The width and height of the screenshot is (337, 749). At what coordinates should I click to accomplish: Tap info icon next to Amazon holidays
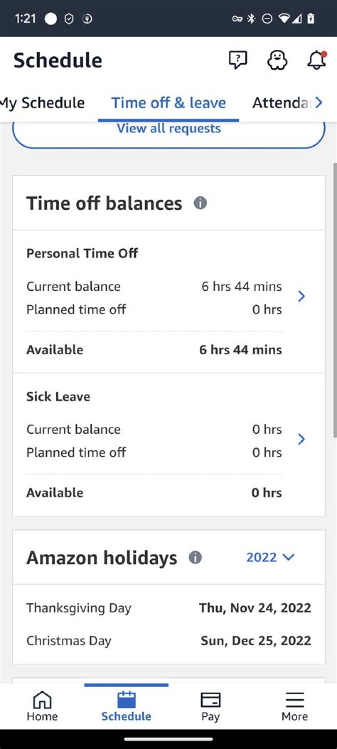tap(195, 557)
